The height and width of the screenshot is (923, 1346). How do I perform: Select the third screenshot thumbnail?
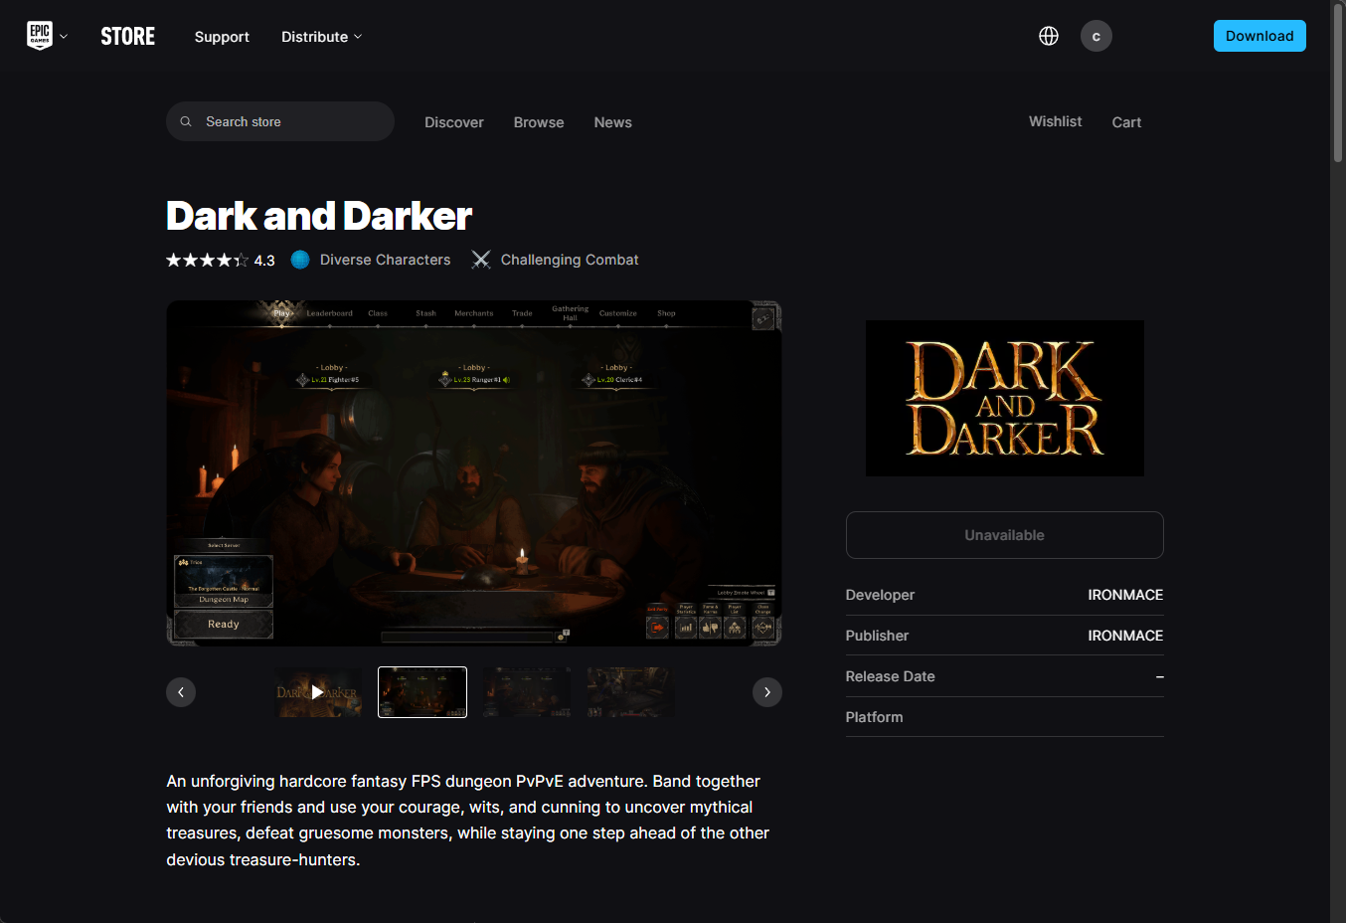(x=527, y=692)
